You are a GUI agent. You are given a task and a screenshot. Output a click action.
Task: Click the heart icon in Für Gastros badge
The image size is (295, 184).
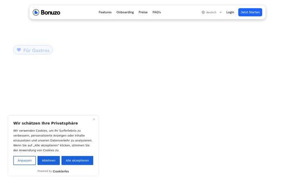click(x=19, y=50)
